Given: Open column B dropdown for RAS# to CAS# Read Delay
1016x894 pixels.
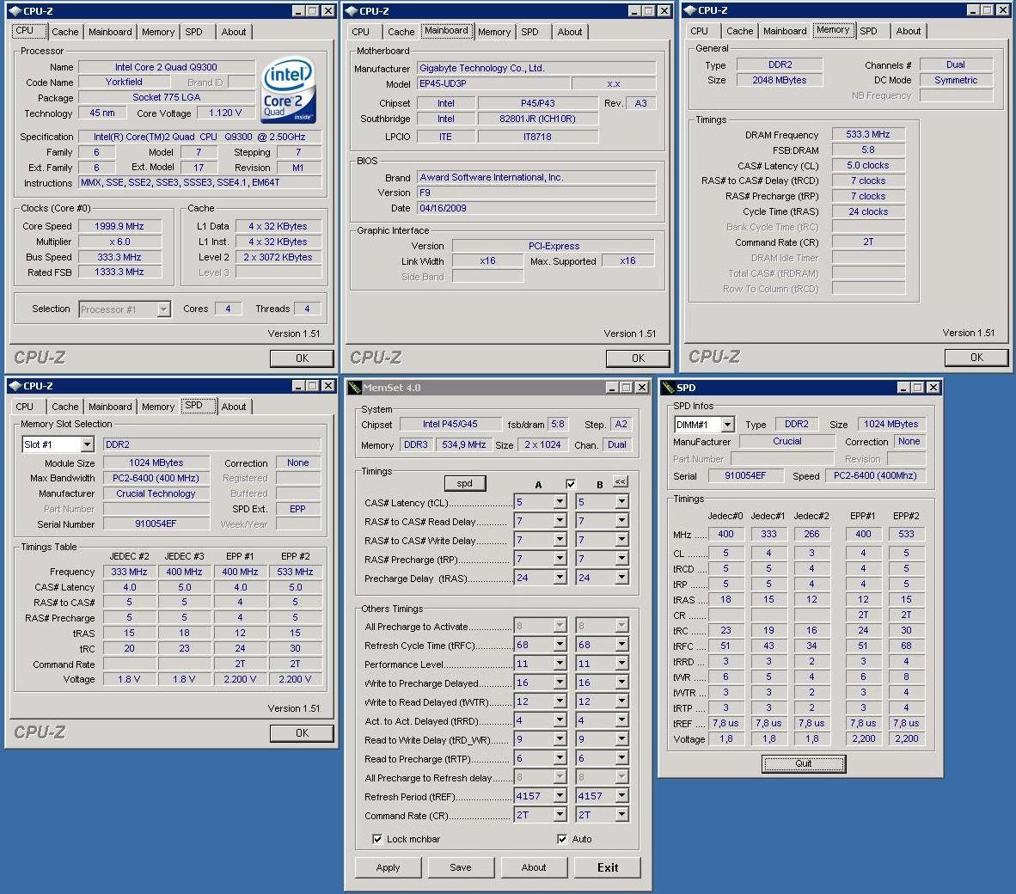Looking at the screenshot, I should tap(621, 521).
